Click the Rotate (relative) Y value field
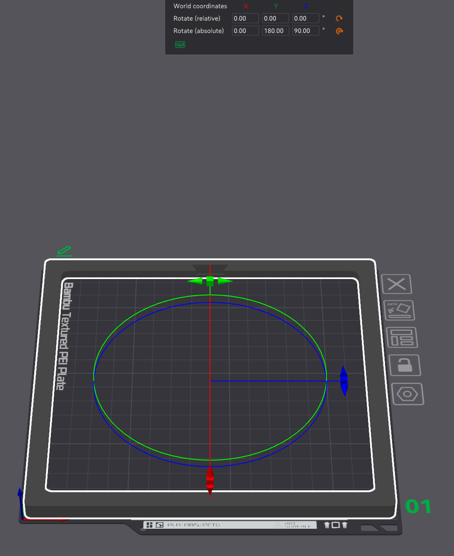 click(x=276, y=19)
